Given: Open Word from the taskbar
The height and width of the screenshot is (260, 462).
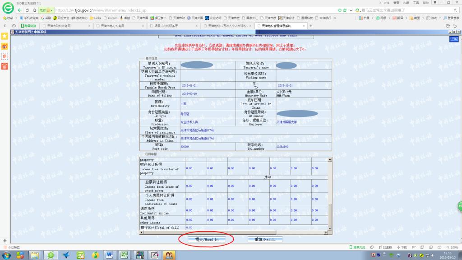Looking at the screenshot, I should pyautogui.click(x=110, y=255).
